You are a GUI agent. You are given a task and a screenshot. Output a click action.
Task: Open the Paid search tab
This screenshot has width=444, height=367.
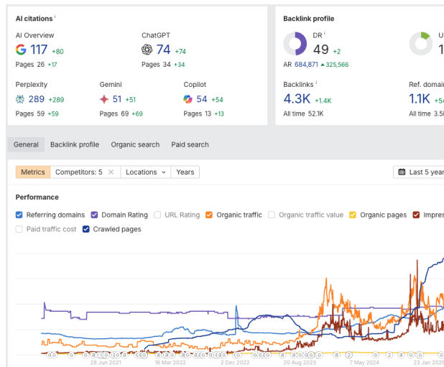point(190,144)
